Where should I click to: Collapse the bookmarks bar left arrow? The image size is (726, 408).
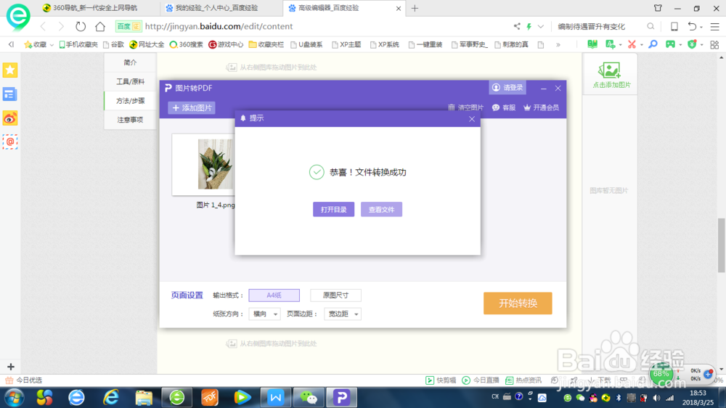pyautogui.click(x=11, y=44)
